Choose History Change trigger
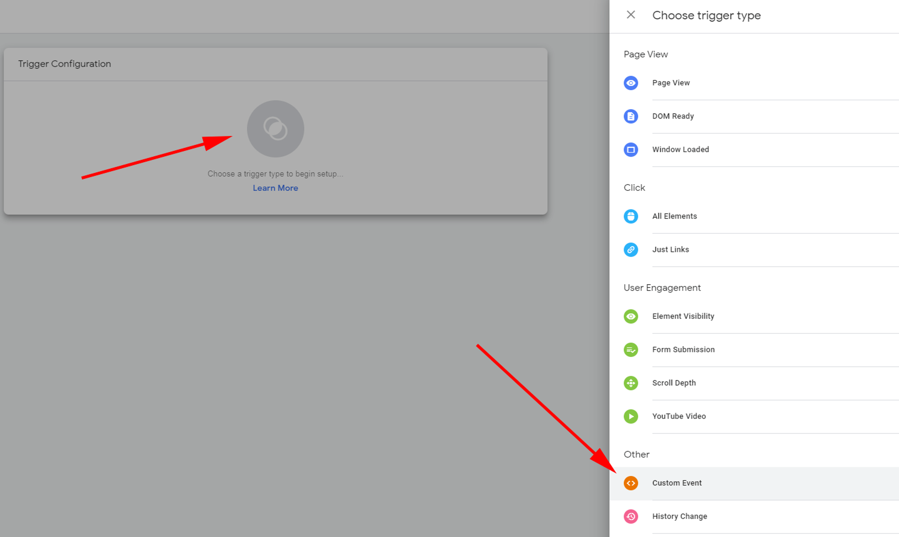The height and width of the screenshot is (537, 899). [x=754, y=516]
